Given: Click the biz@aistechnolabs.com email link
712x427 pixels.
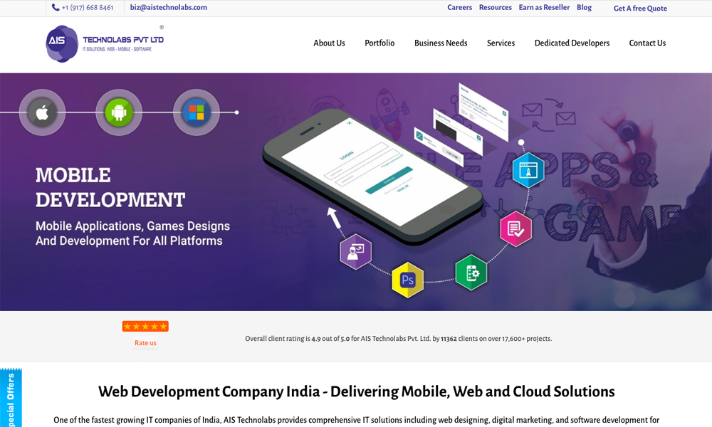Looking at the screenshot, I should click(x=169, y=8).
